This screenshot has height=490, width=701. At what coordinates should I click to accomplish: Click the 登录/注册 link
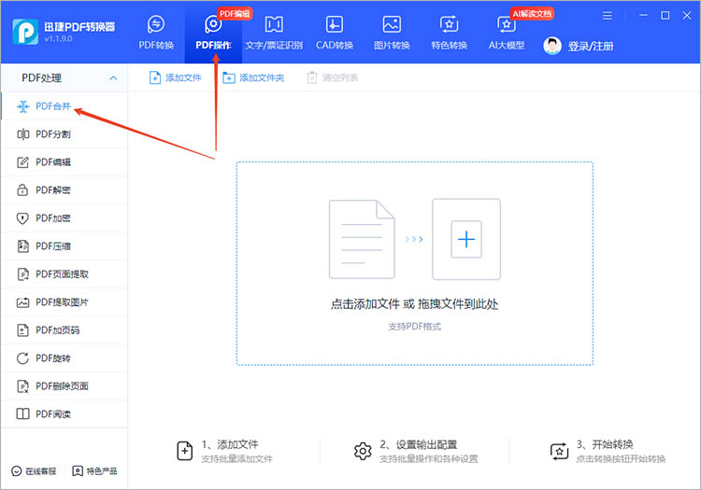(x=591, y=46)
